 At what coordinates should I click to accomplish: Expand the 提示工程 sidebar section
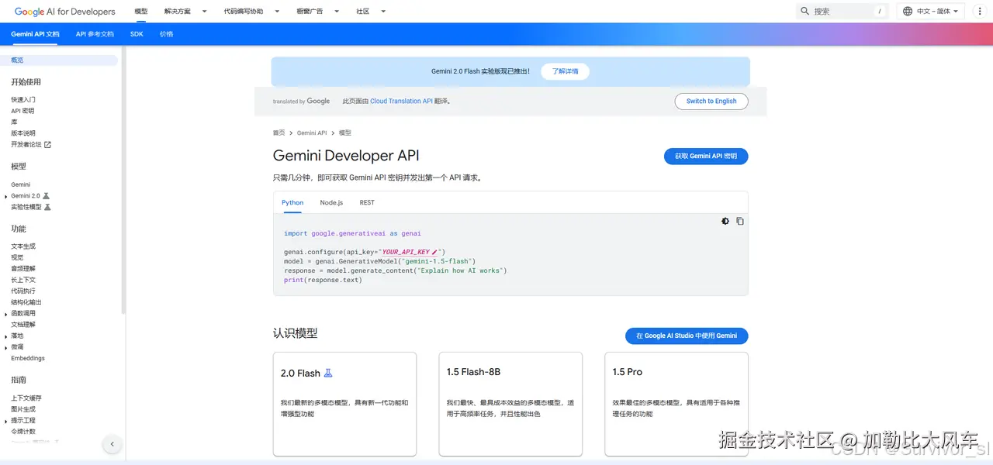(6, 420)
